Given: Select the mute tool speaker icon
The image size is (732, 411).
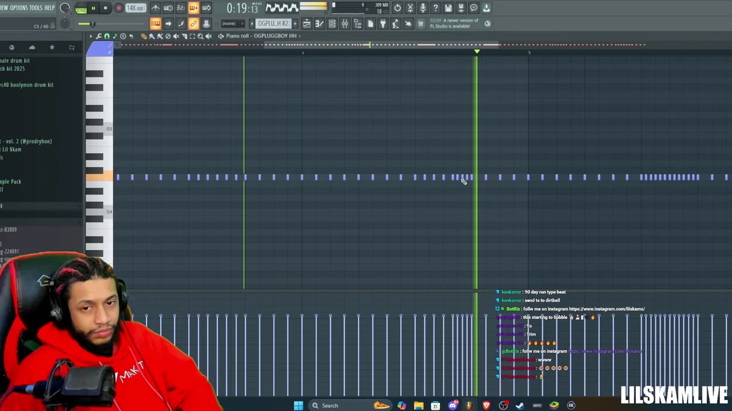Looking at the screenshot, I should [176, 36].
